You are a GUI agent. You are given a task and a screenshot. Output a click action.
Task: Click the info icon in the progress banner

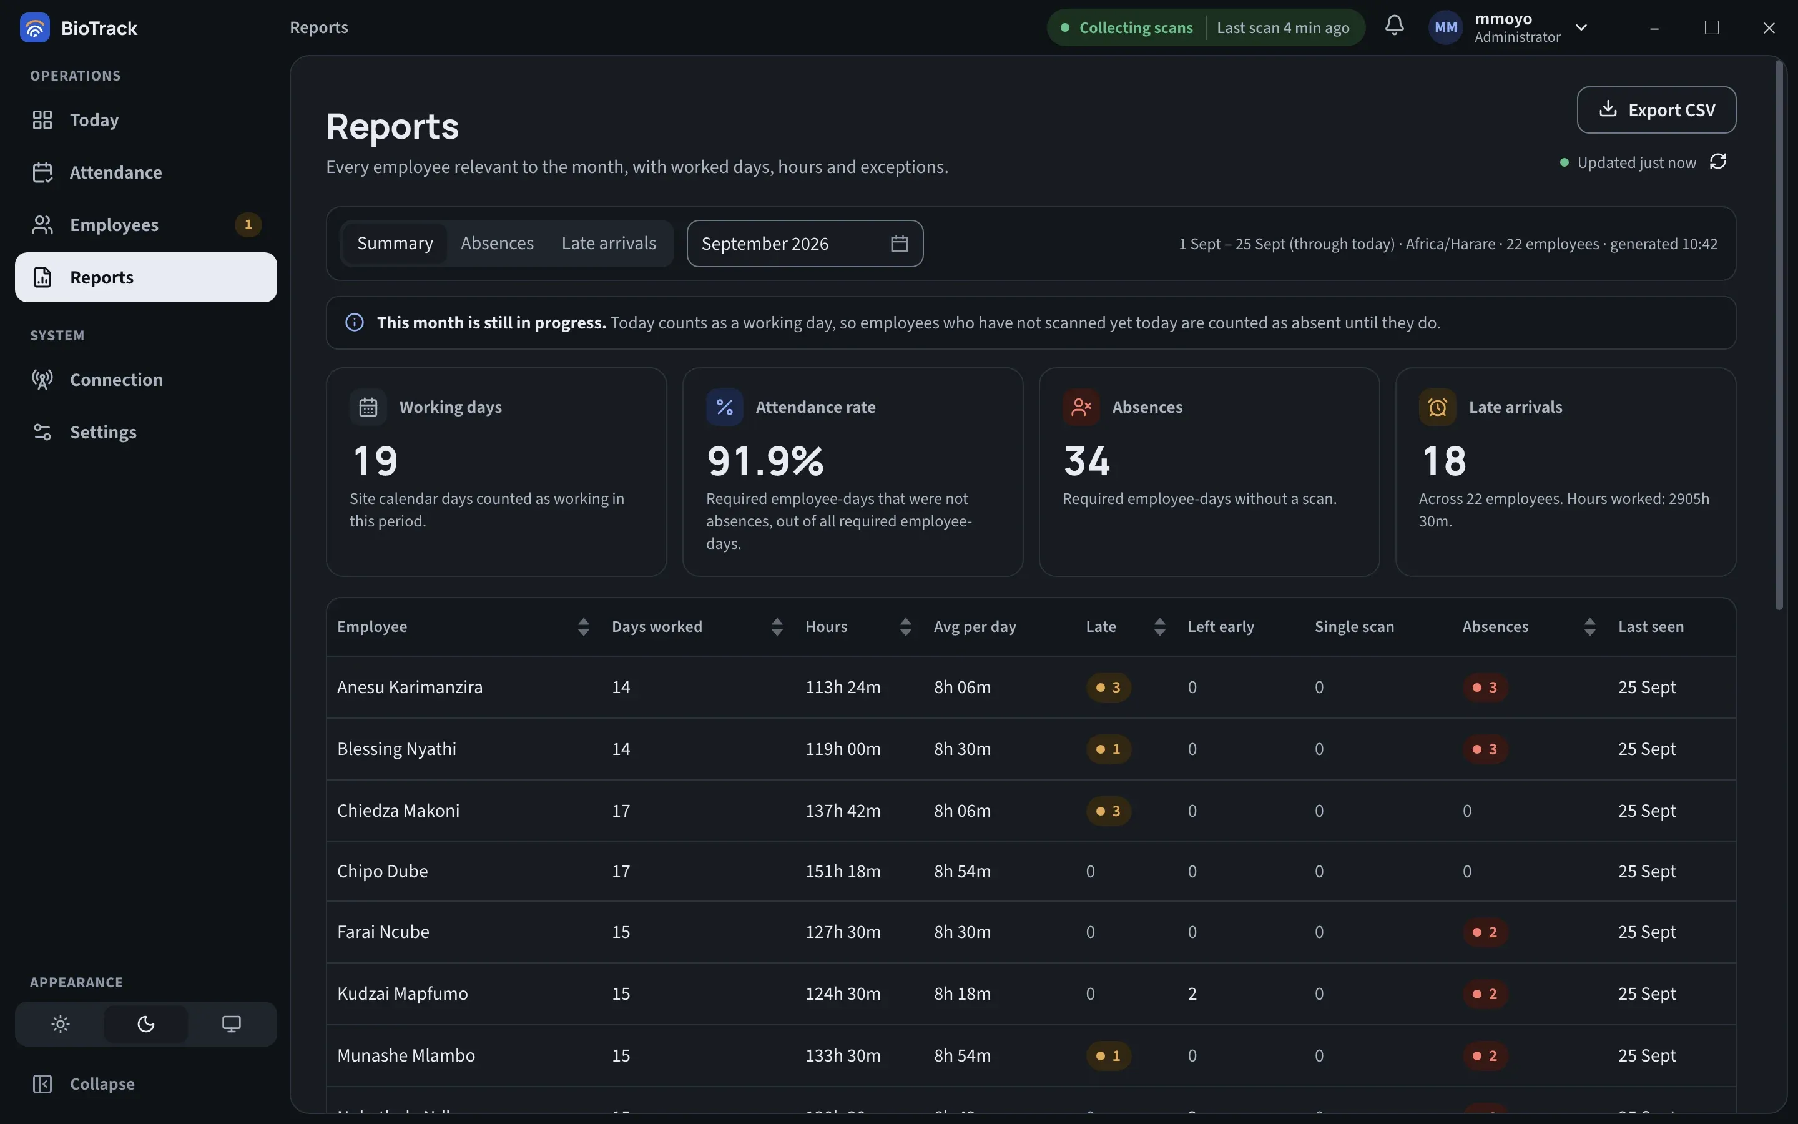tap(355, 322)
